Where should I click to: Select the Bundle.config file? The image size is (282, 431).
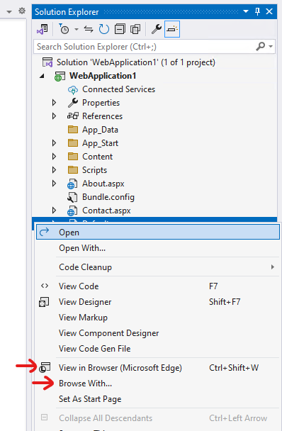click(x=108, y=197)
